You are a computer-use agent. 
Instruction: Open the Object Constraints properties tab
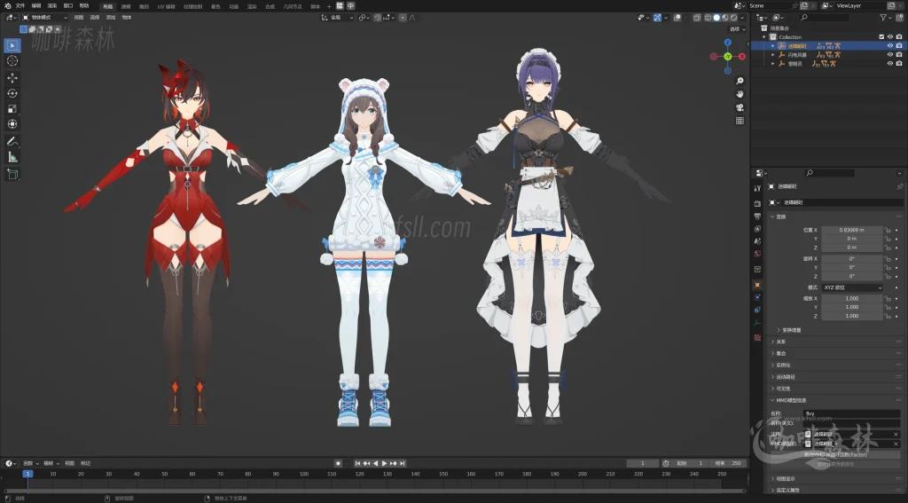click(757, 310)
